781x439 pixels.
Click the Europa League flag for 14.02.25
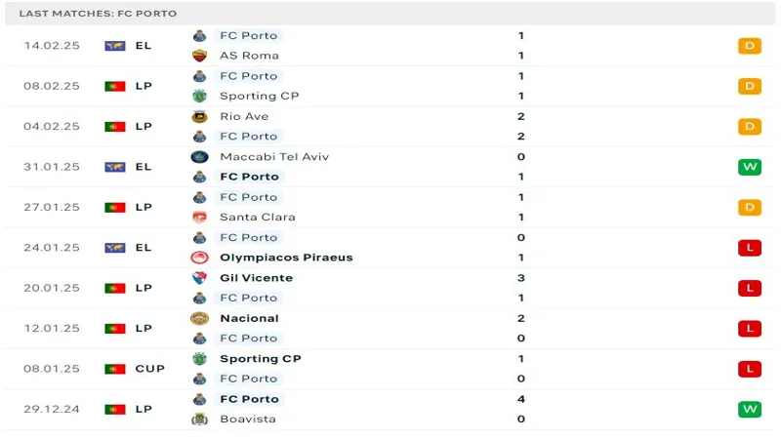(x=114, y=46)
